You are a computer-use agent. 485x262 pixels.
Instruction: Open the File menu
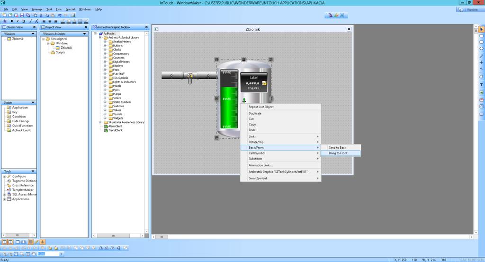(x=6, y=9)
